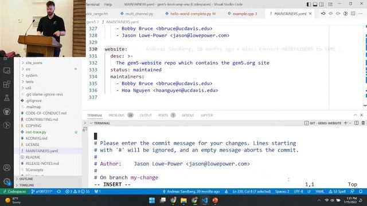Click the Spaces: 2 indentation status item
The width and height of the screenshot is (367, 206).
point(282,192)
